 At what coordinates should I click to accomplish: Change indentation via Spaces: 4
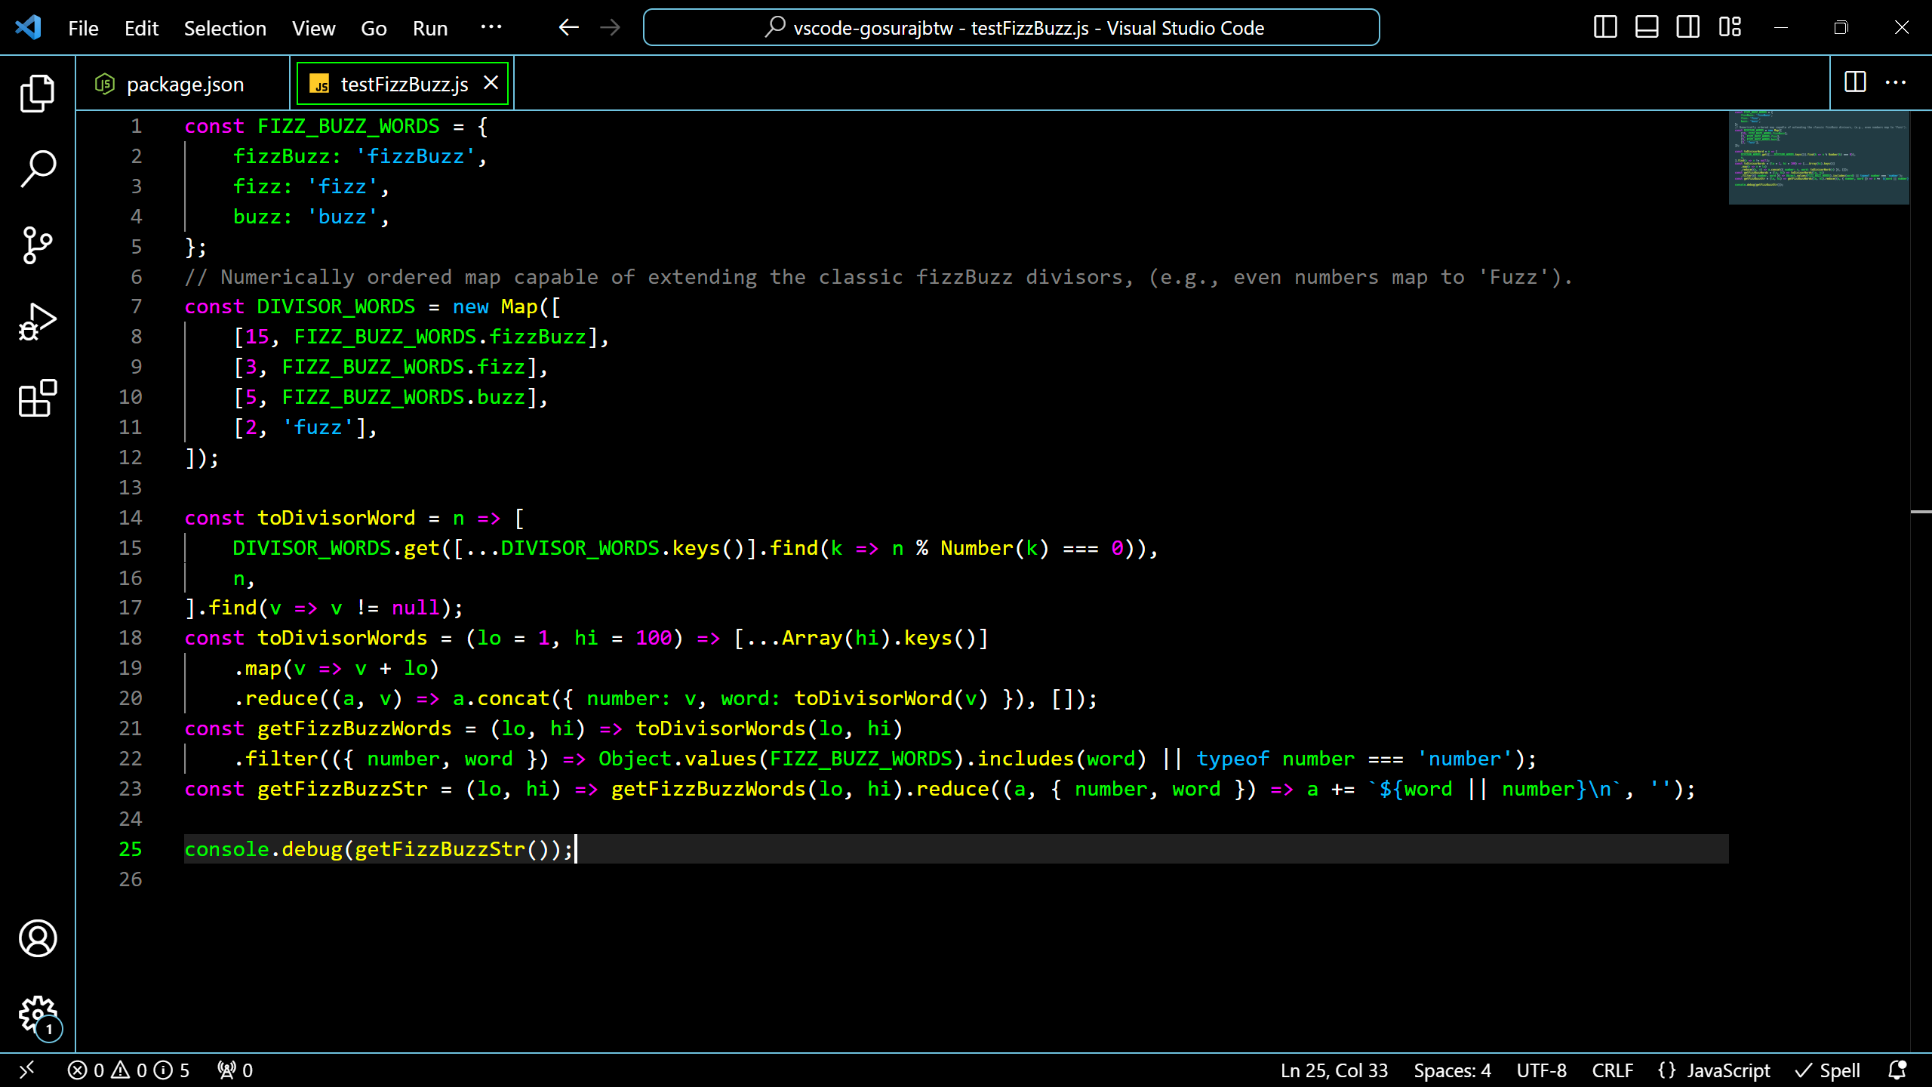pos(1451,1070)
